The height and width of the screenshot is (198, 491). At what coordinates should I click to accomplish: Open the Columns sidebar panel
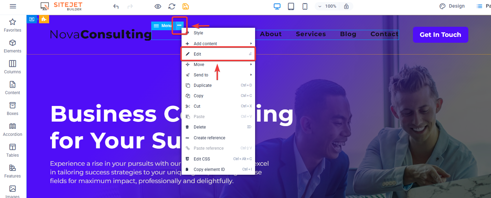click(x=13, y=67)
